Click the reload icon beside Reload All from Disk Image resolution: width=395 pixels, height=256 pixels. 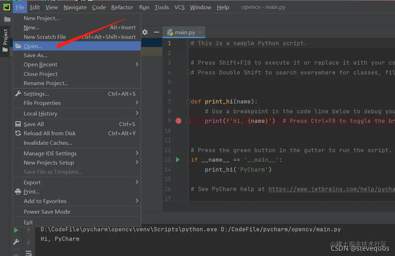(x=18, y=133)
